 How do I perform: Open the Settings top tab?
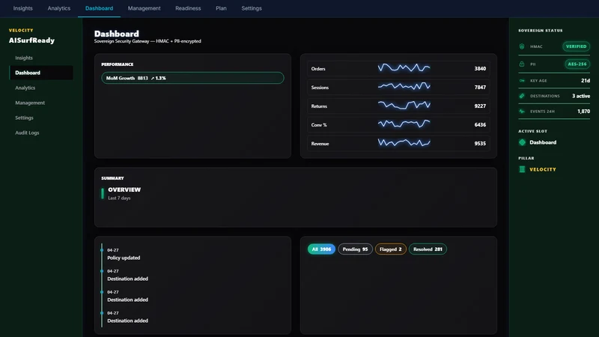click(x=252, y=8)
